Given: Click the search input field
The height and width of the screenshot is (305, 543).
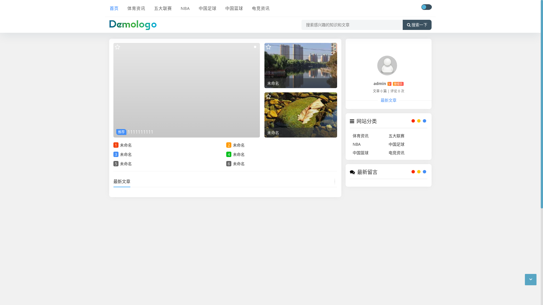Looking at the screenshot, I should coord(352,25).
